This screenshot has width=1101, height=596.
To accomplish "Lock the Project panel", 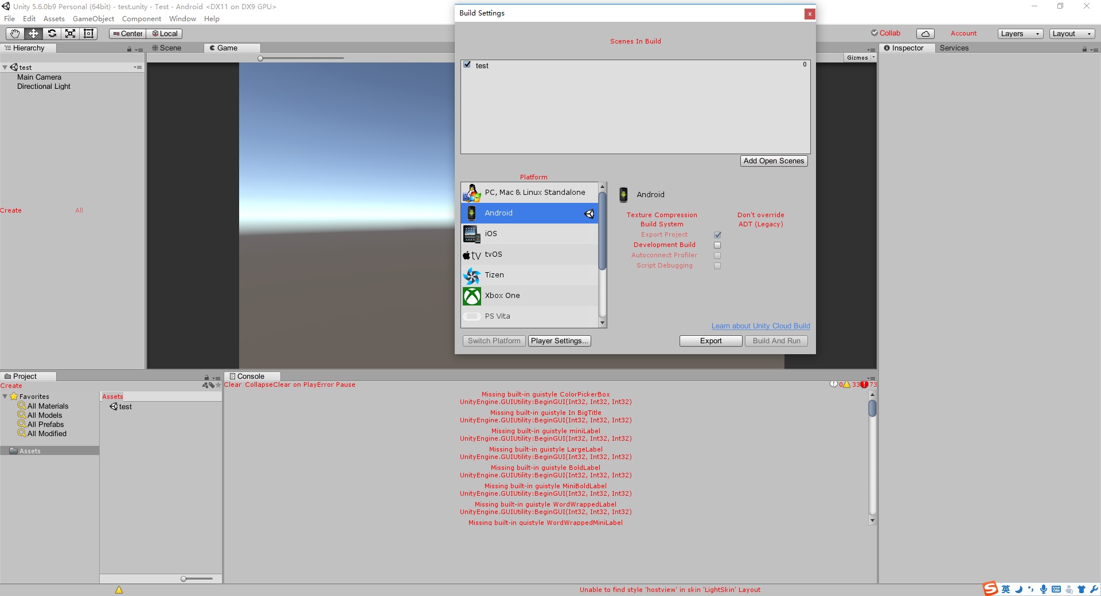I will 206,378.
